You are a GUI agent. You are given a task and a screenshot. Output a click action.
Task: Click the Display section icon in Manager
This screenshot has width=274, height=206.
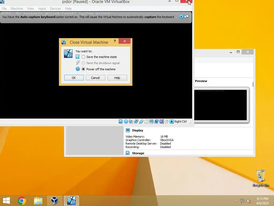tap(128, 130)
